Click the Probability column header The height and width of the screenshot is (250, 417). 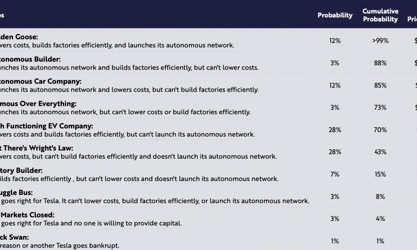click(x=335, y=15)
